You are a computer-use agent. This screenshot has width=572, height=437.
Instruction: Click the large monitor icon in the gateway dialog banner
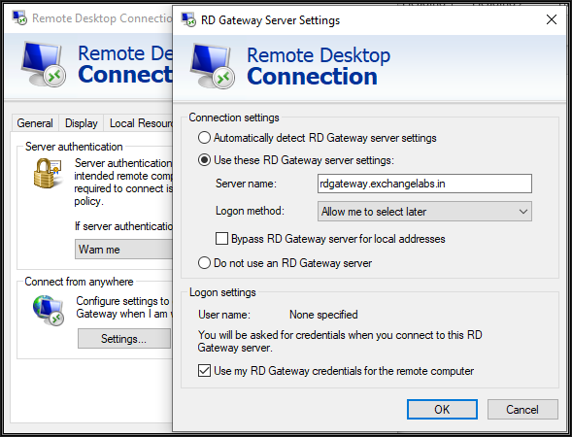[213, 66]
